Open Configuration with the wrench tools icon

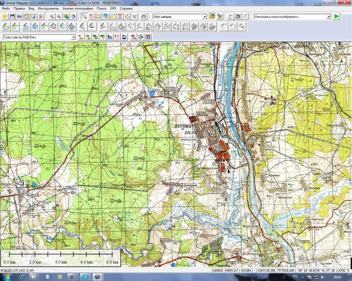(x=41, y=17)
